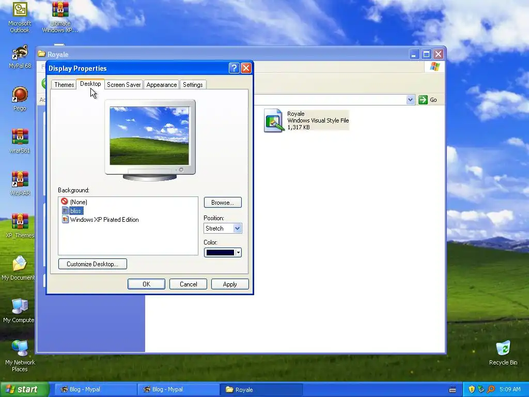
Task: Switch to the Settings tab
Action: click(193, 85)
